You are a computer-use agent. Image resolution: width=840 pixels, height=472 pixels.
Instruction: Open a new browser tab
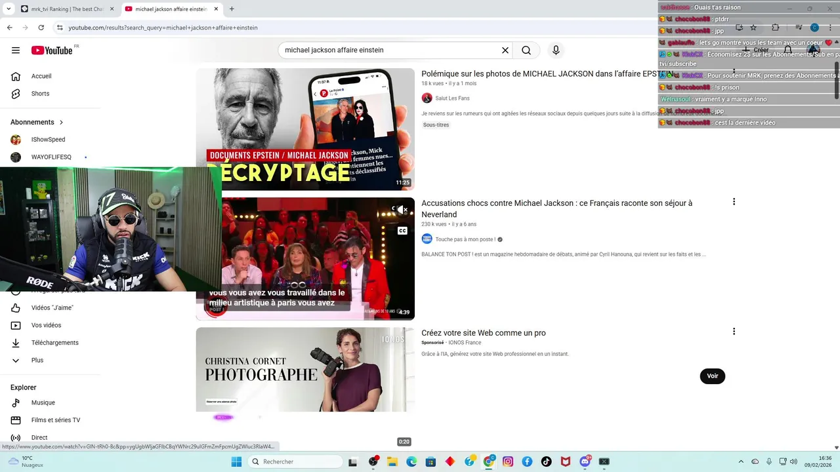pos(232,9)
